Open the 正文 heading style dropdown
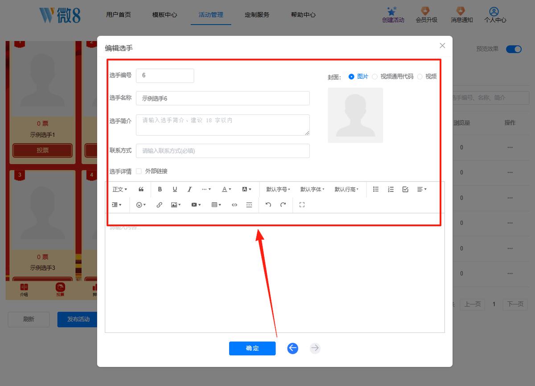The width and height of the screenshot is (535, 386). tap(119, 189)
